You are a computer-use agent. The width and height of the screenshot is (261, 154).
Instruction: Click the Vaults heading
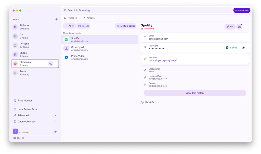point(16,19)
